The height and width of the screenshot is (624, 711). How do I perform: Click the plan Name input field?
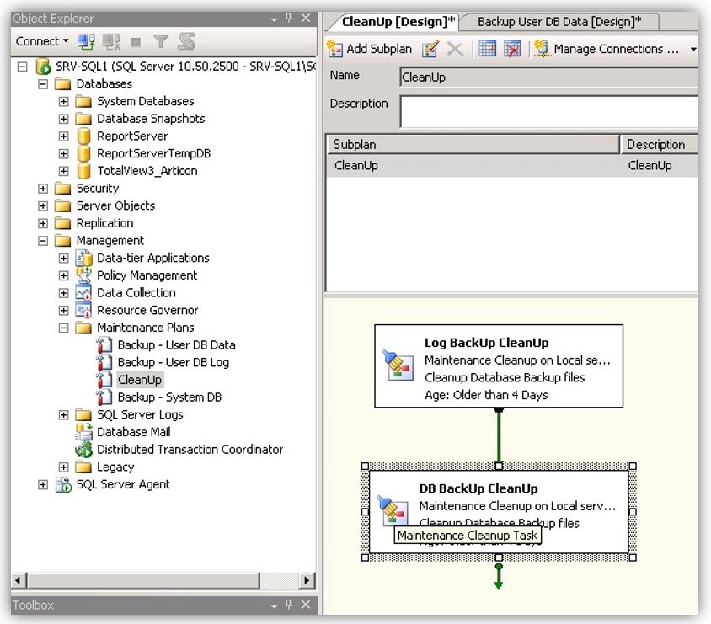(548, 77)
